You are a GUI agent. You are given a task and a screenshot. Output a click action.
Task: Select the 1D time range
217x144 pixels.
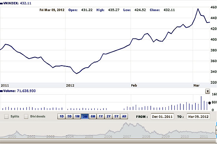tap(62, 116)
